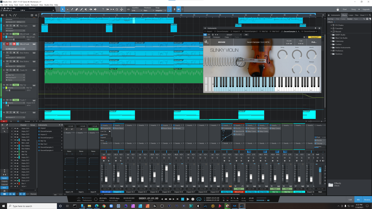Select the Listen speaker tool
This screenshot has height=209, width=372.
[x=95, y=9]
